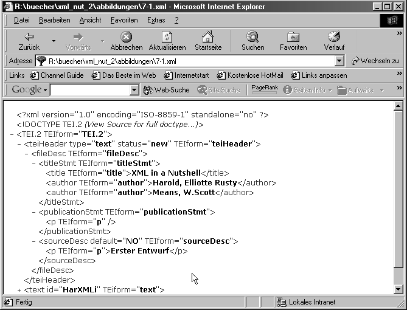
Task: Click the title bar window icon
Action: tap(8, 7)
